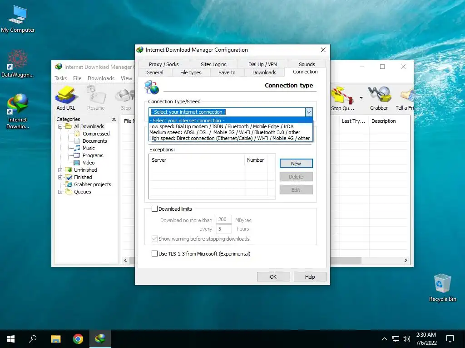Confirm settings with the OK button
The width and height of the screenshot is (465, 348).
273,277
